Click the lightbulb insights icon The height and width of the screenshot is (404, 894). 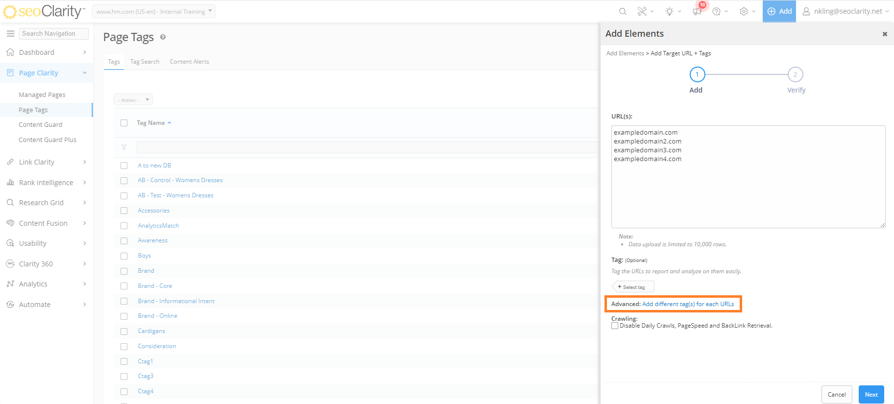[x=670, y=11]
